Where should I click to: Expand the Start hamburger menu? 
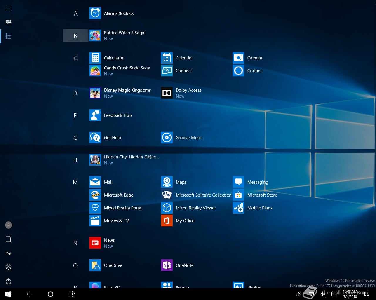click(x=9, y=8)
